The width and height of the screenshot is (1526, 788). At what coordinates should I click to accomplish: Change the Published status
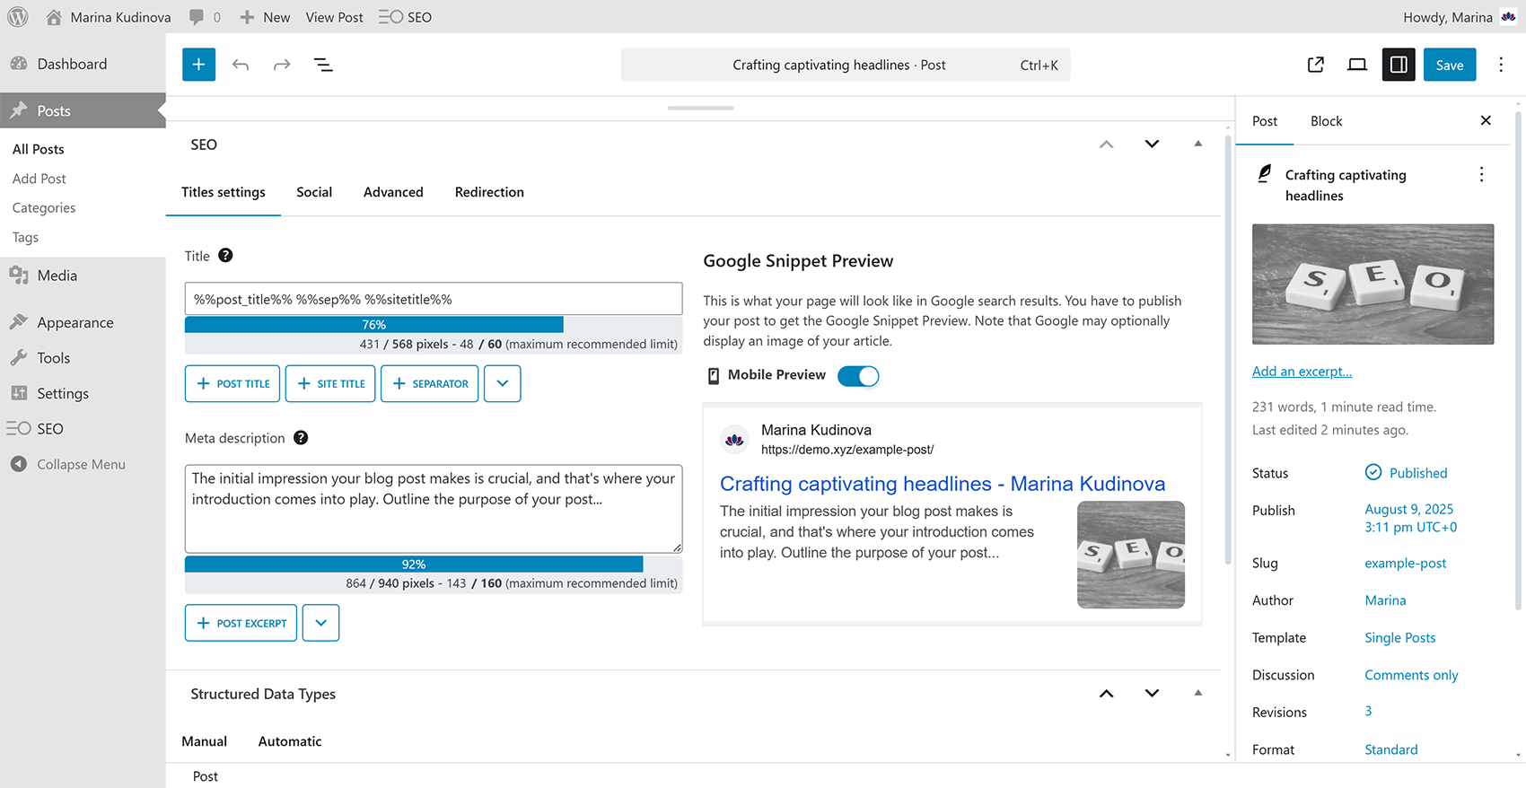[1406, 473]
